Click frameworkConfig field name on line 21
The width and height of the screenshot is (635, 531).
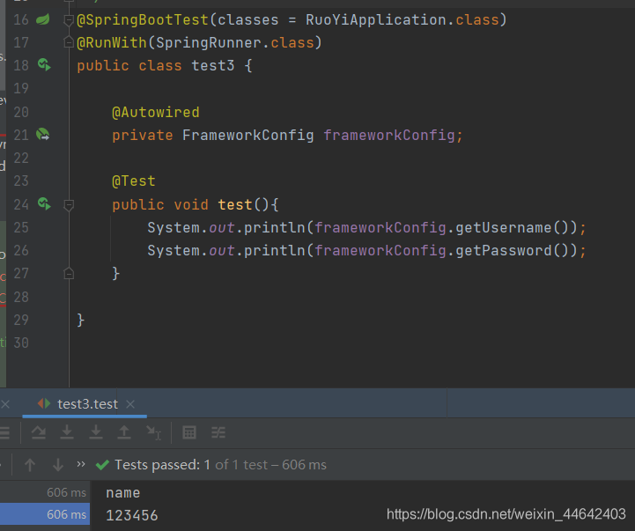click(x=389, y=135)
